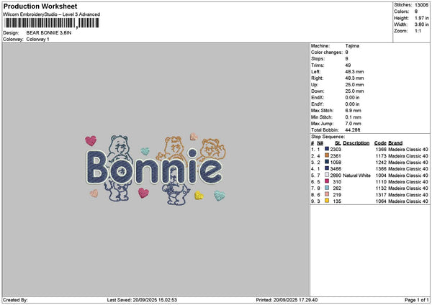
Task: Click the yellow swatch for thread 135
Action: click(327, 201)
